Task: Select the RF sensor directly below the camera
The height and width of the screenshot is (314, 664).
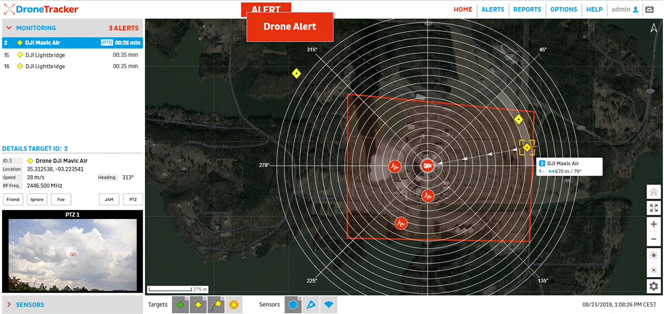Action: (x=427, y=195)
